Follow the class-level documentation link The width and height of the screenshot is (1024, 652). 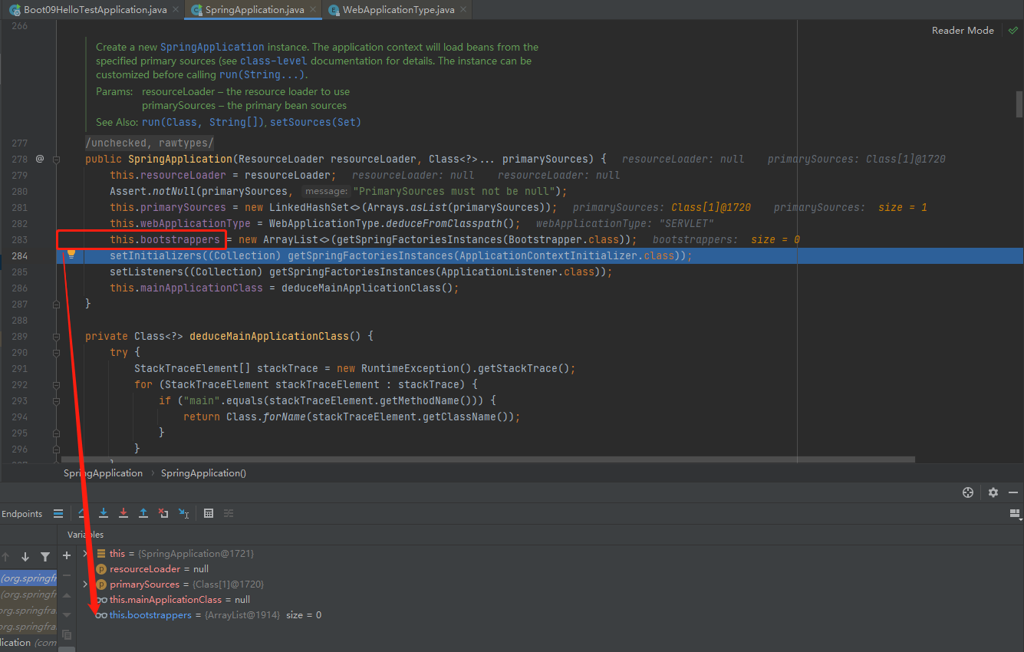(x=274, y=61)
